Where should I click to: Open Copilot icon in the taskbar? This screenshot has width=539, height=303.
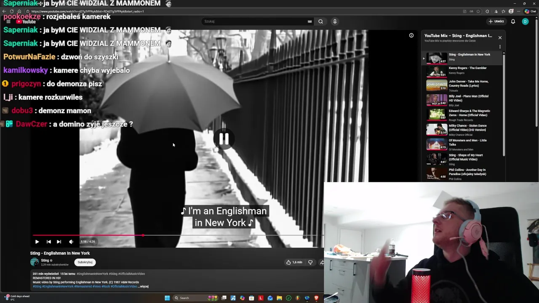click(x=242, y=298)
